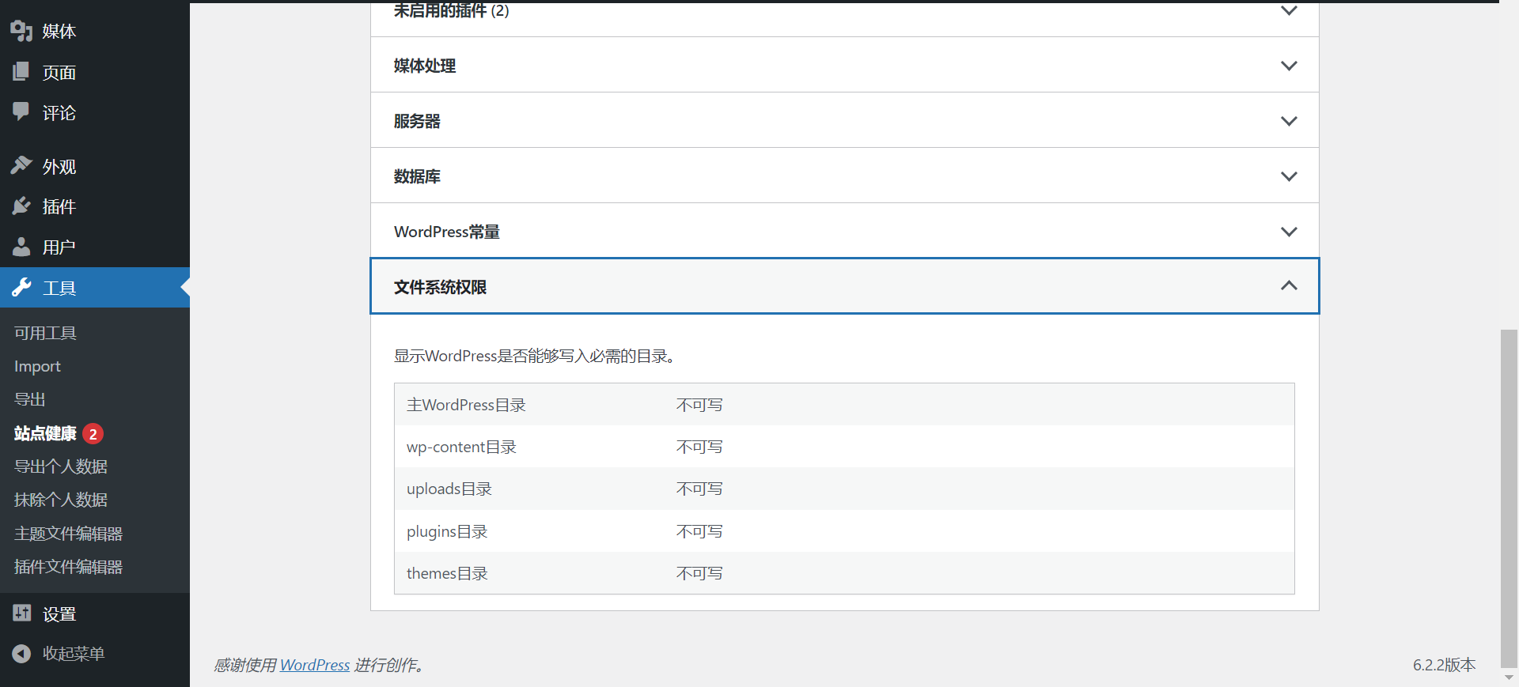
Task: Open the 评论 menu
Action: [95, 112]
